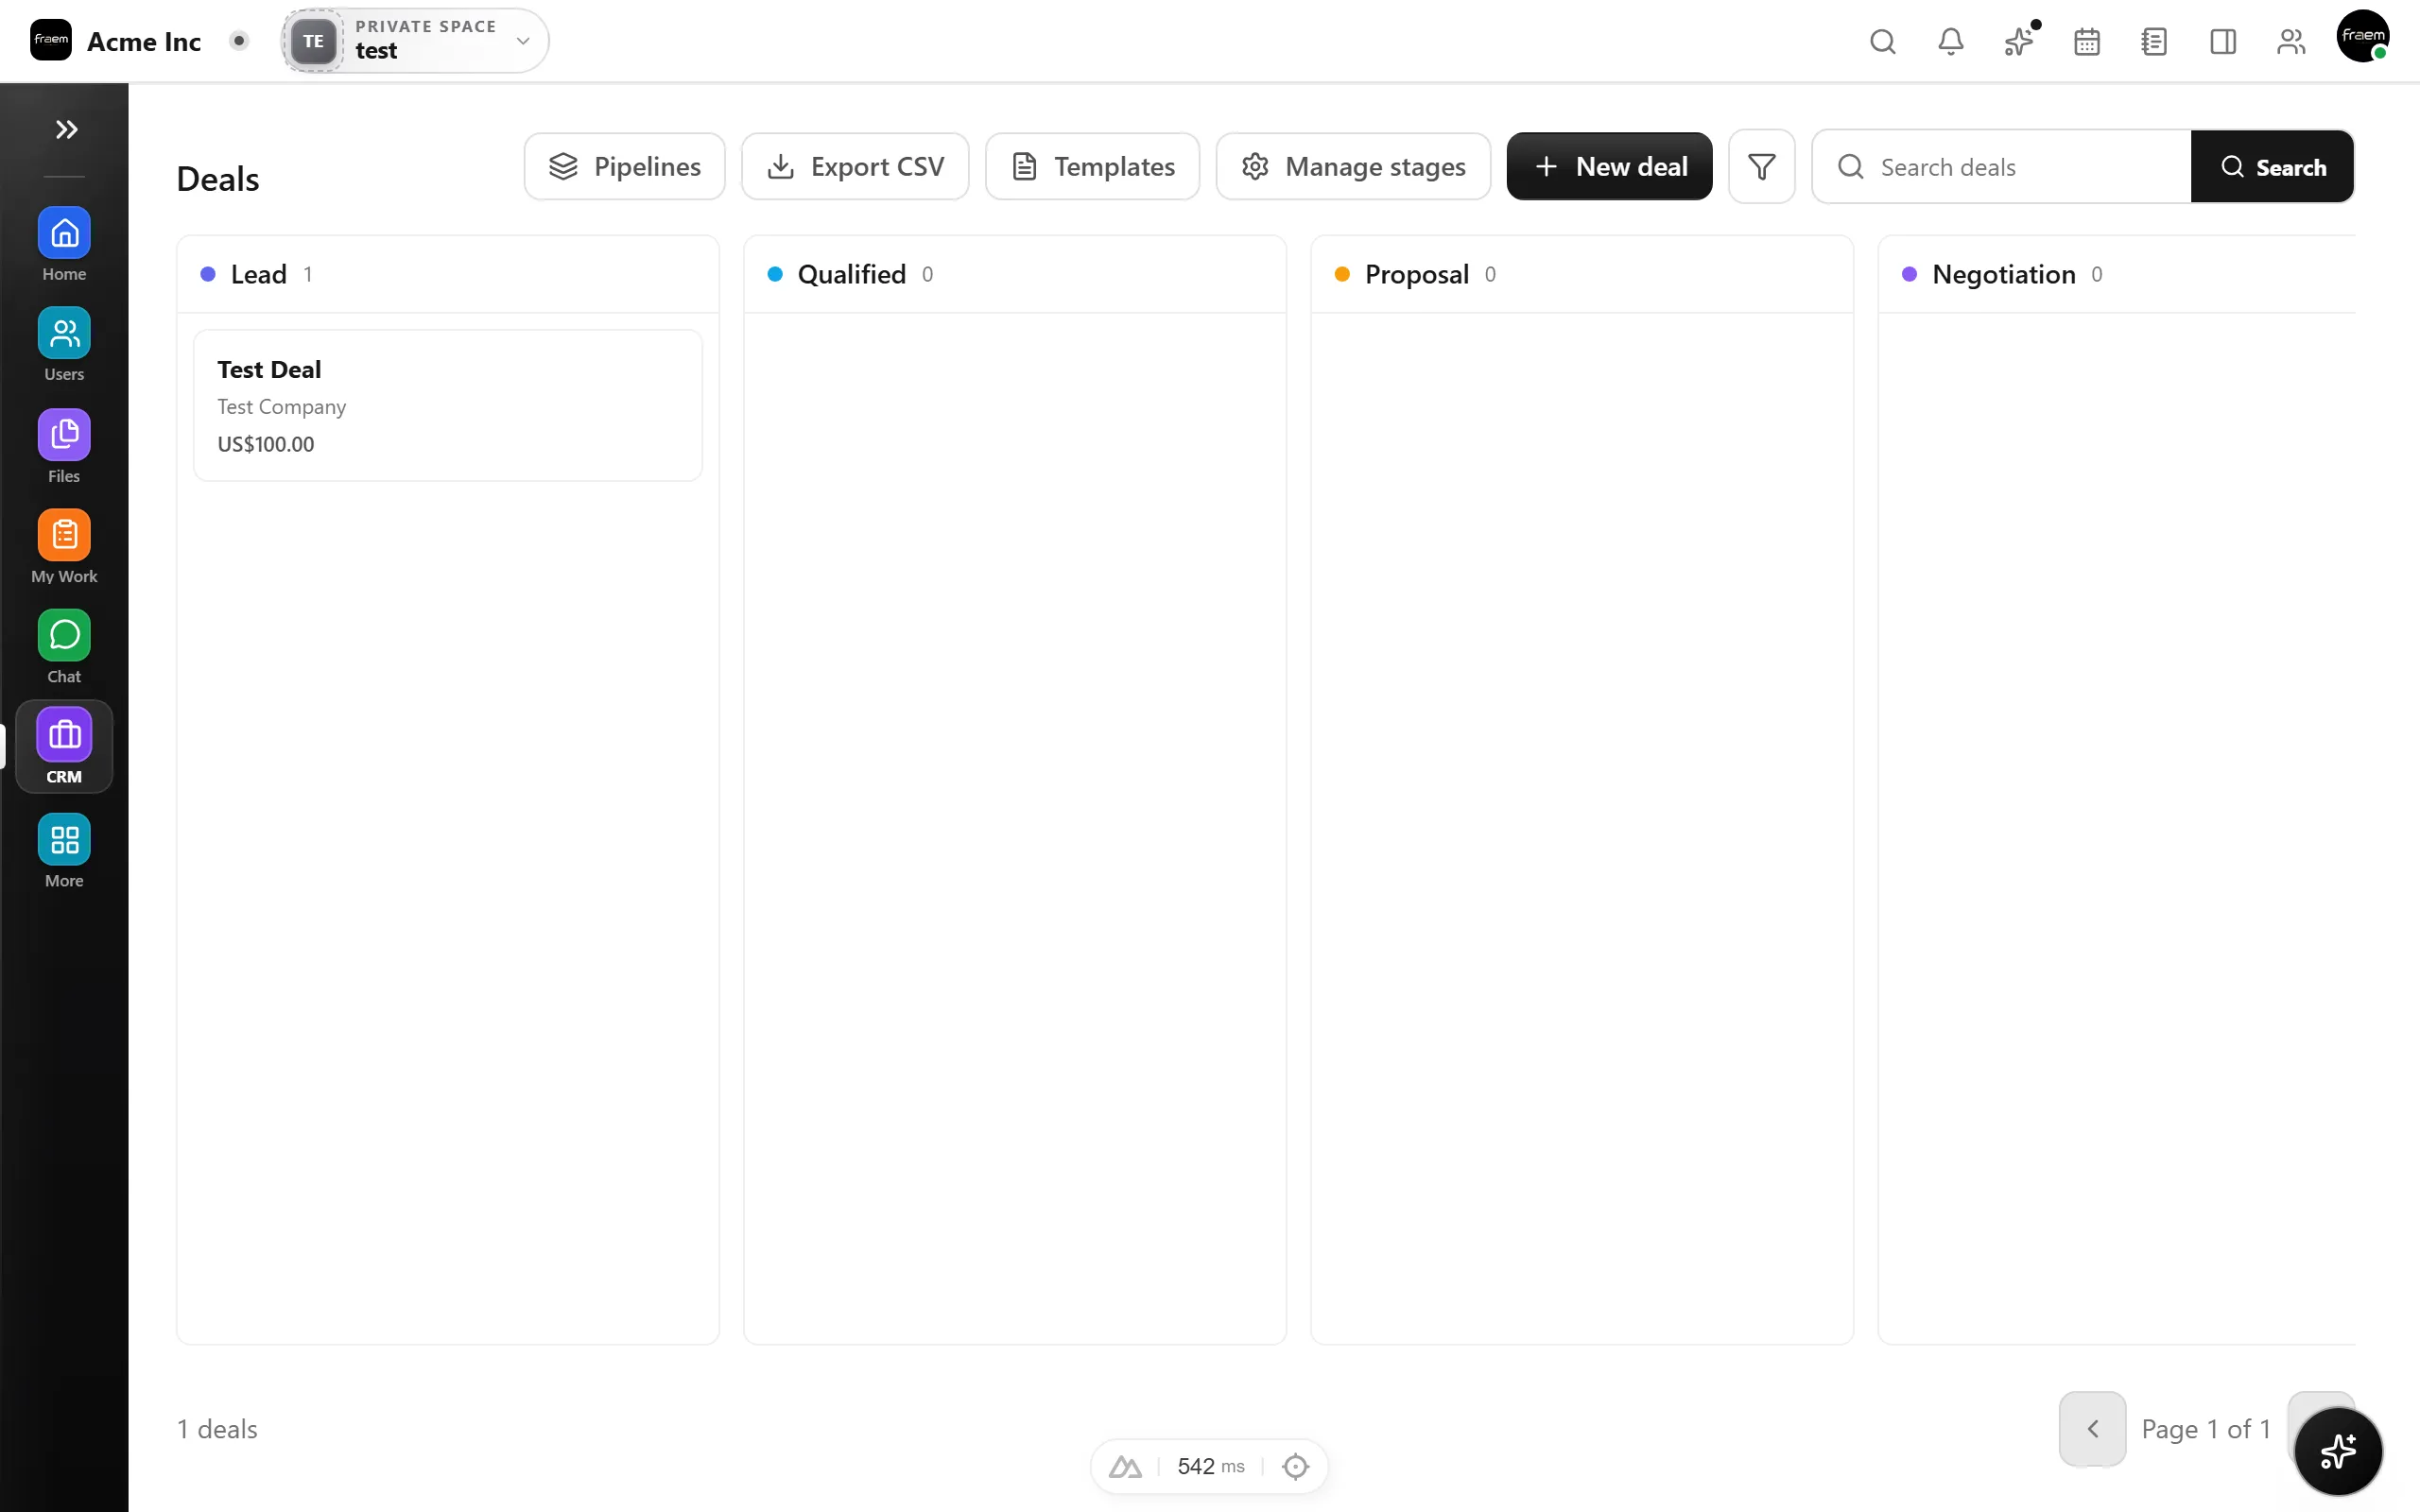Create a New deal
The width and height of the screenshot is (2420, 1512).
tap(1609, 166)
